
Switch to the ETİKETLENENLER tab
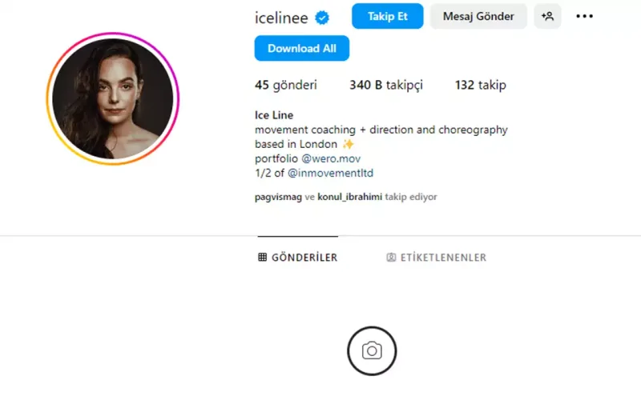[437, 258]
